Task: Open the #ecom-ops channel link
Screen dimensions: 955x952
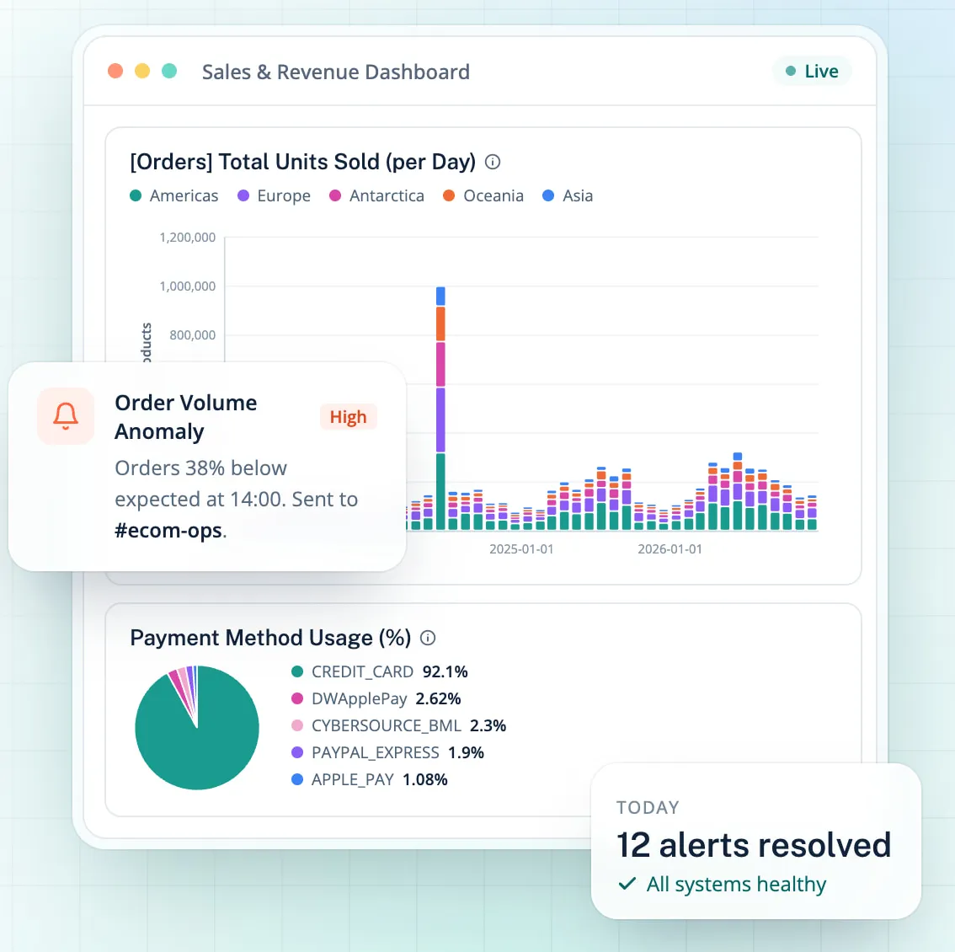Action: pos(168,530)
